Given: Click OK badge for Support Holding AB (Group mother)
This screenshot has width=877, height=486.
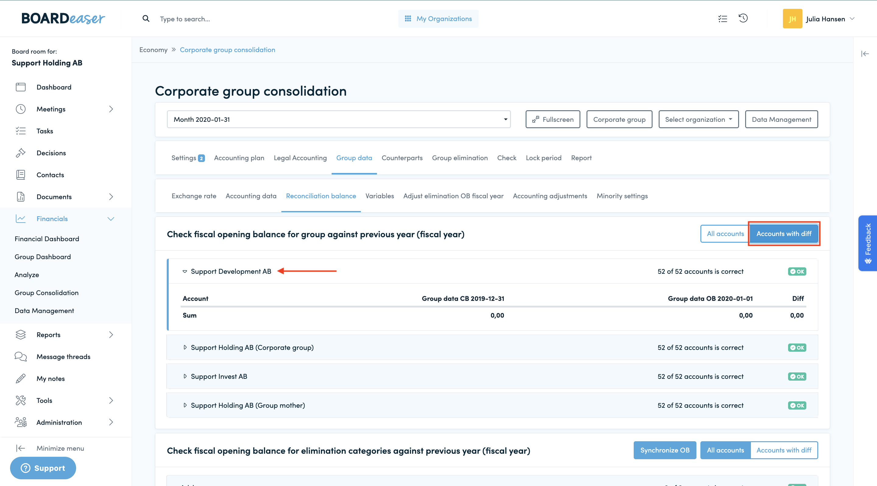Looking at the screenshot, I should 797,405.
